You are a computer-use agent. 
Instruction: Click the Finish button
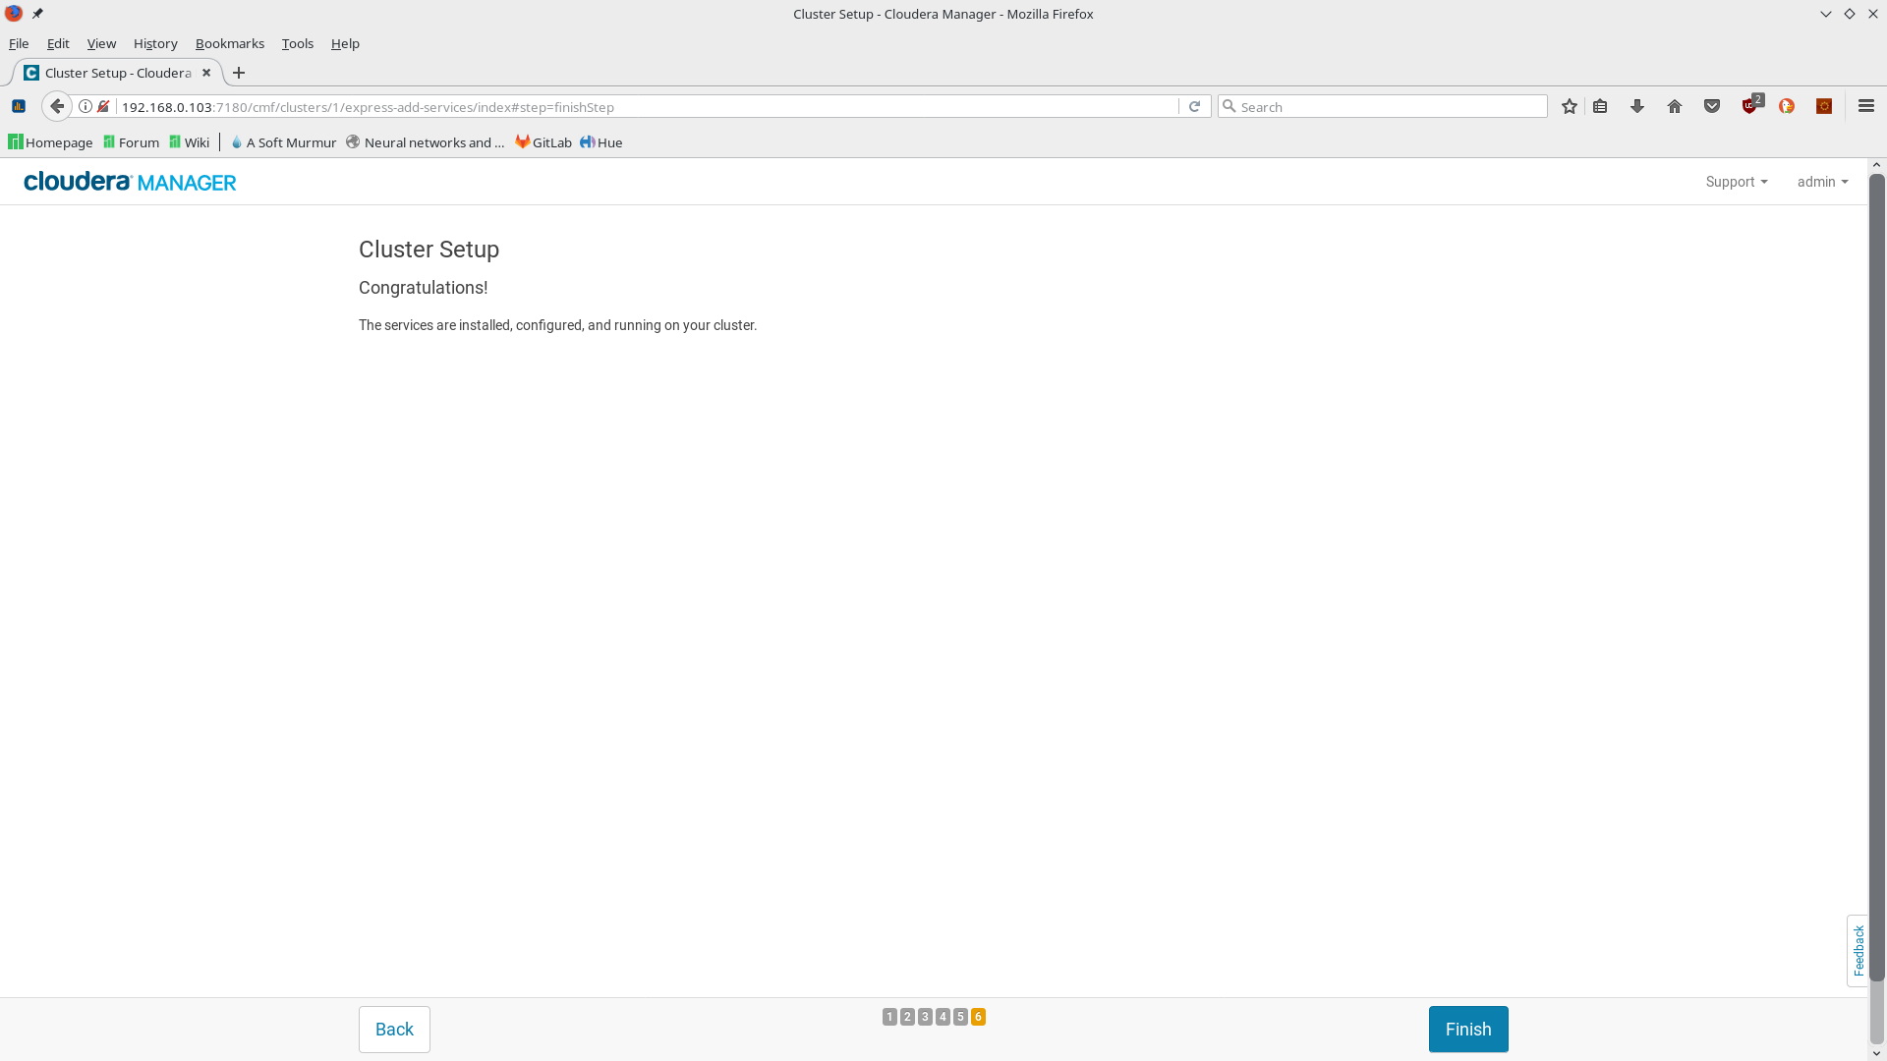1468,1029
